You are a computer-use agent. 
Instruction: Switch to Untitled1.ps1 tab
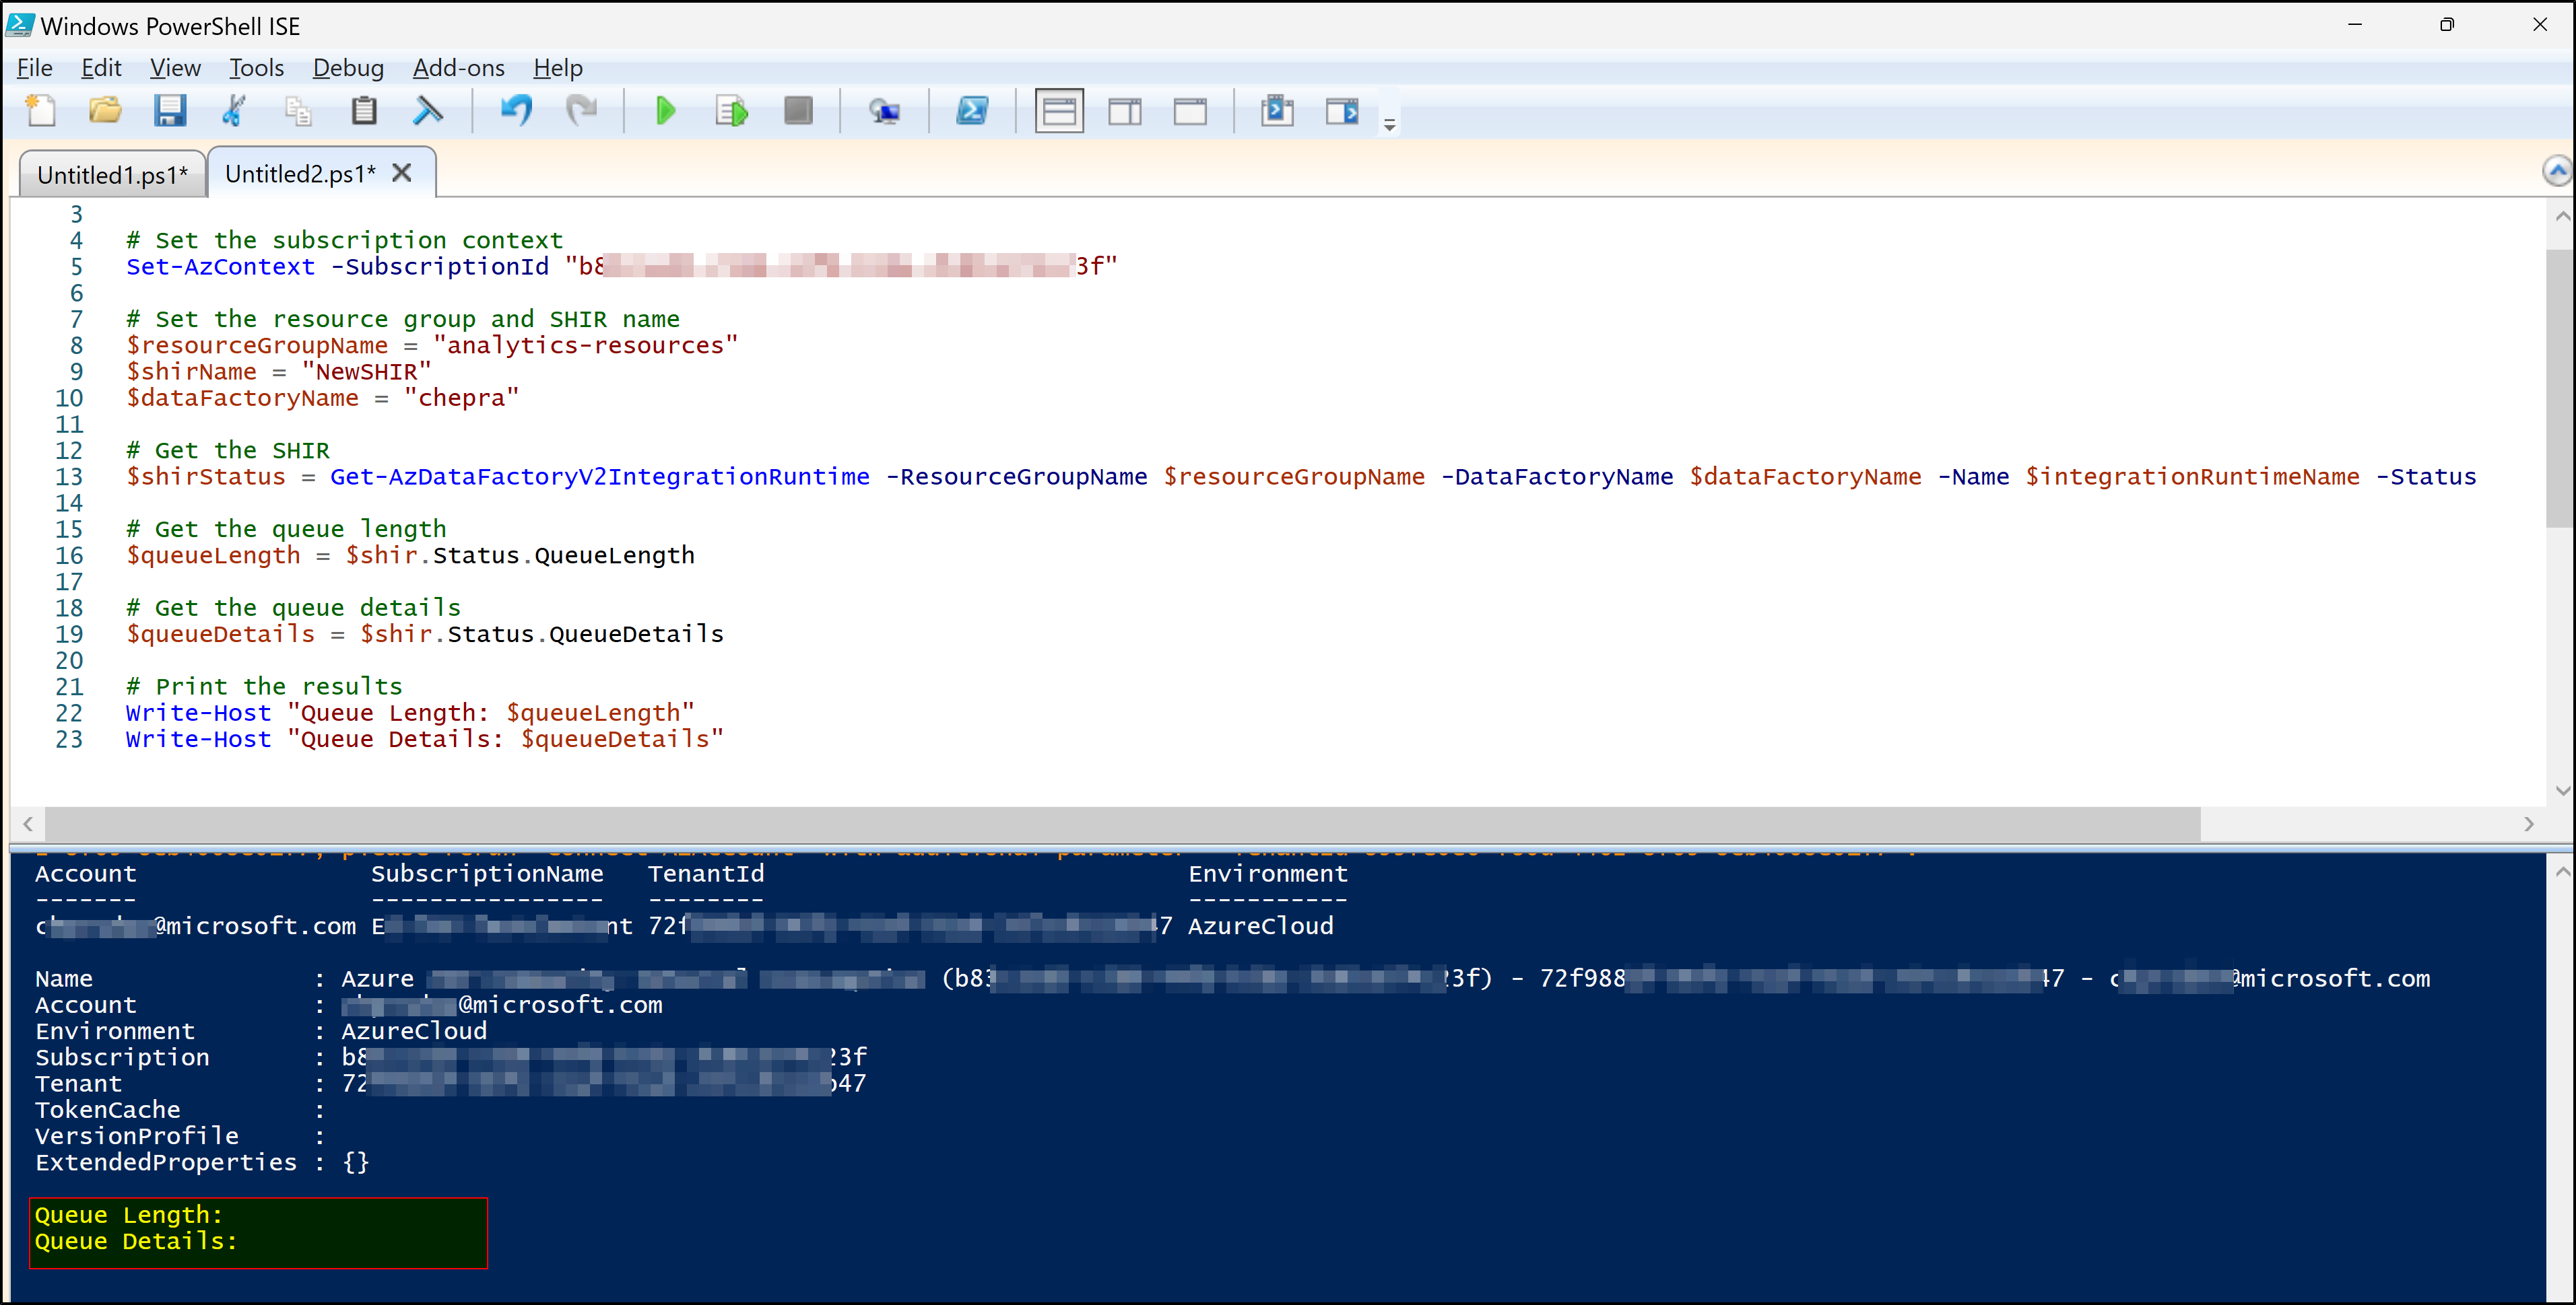(112, 175)
